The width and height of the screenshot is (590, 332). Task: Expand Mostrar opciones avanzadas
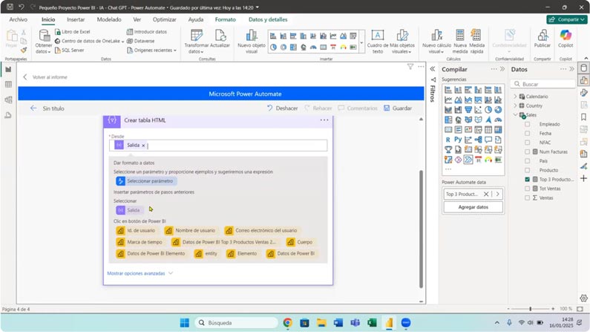140,273
